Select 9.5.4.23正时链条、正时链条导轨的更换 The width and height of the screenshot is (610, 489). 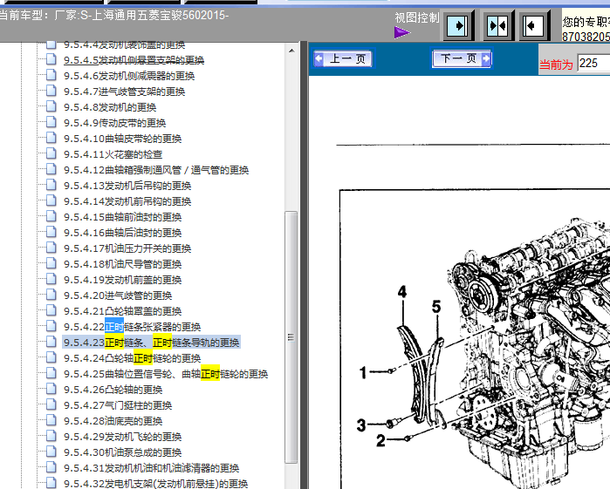[151, 343]
